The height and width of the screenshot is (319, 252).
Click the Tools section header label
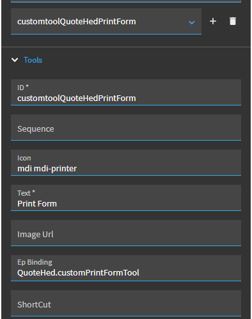[x=33, y=60]
